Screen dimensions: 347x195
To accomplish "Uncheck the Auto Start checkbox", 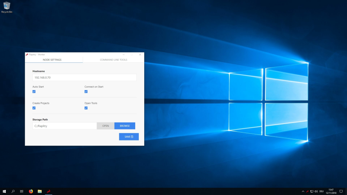I will [34, 92].
